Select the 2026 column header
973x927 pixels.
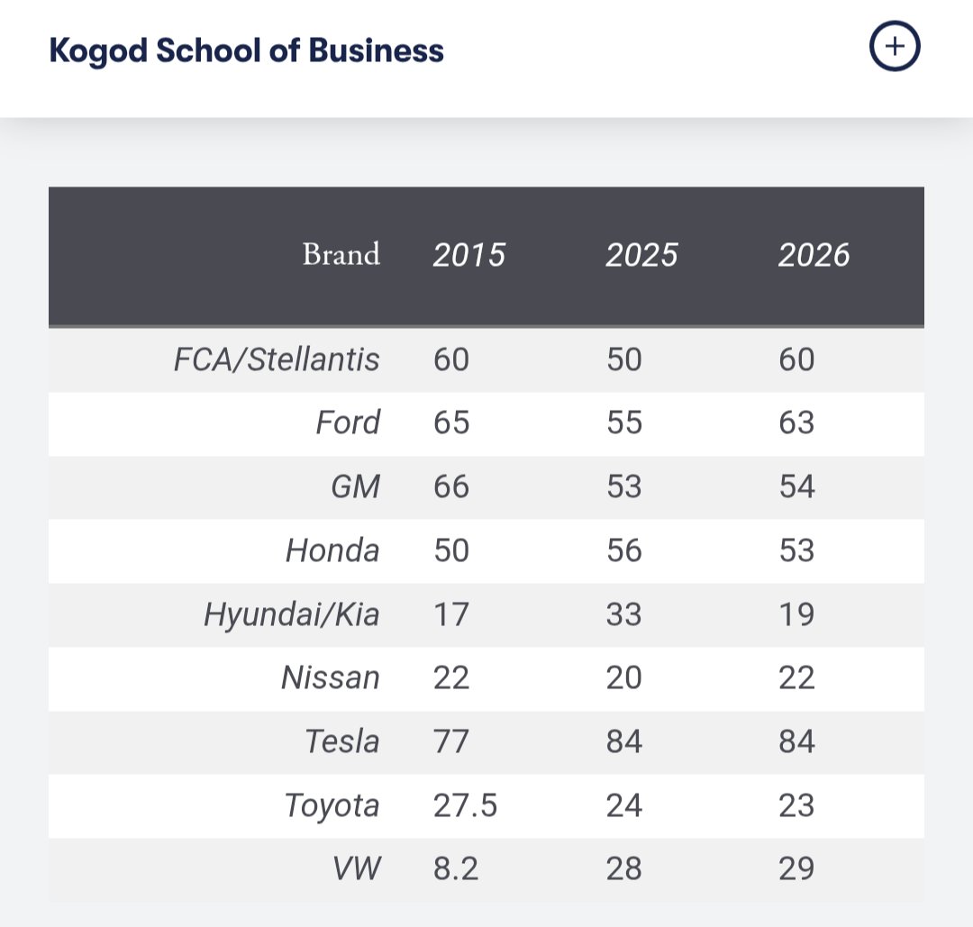(x=814, y=255)
